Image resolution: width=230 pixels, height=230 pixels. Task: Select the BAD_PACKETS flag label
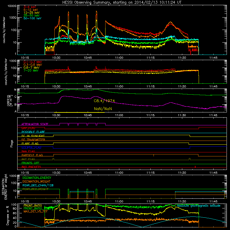click(x=31, y=167)
